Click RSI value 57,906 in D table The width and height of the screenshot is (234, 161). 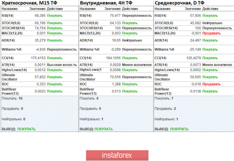tap(196, 15)
